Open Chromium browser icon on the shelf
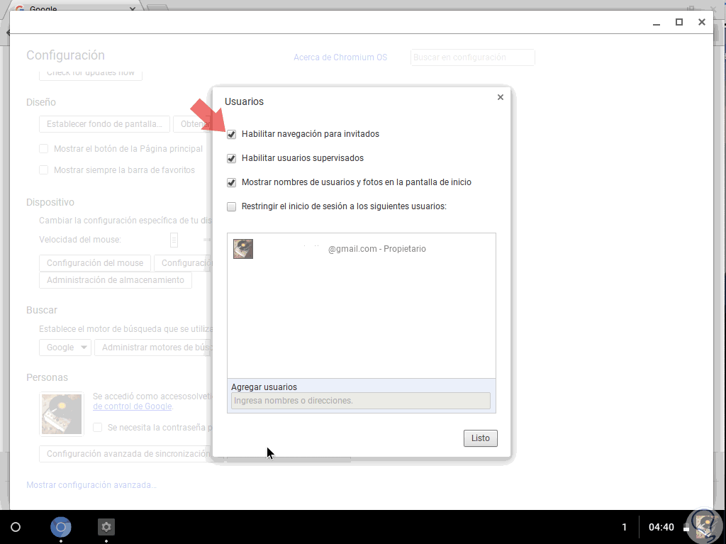 click(61, 527)
